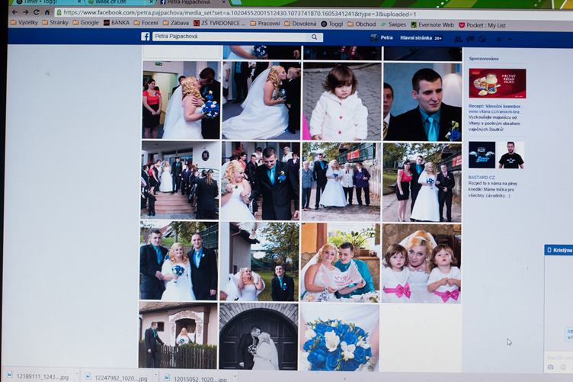The height and width of the screenshot is (382, 573).
Task: Open the Swipes bookmark
Action: click(x=393, y=24)
